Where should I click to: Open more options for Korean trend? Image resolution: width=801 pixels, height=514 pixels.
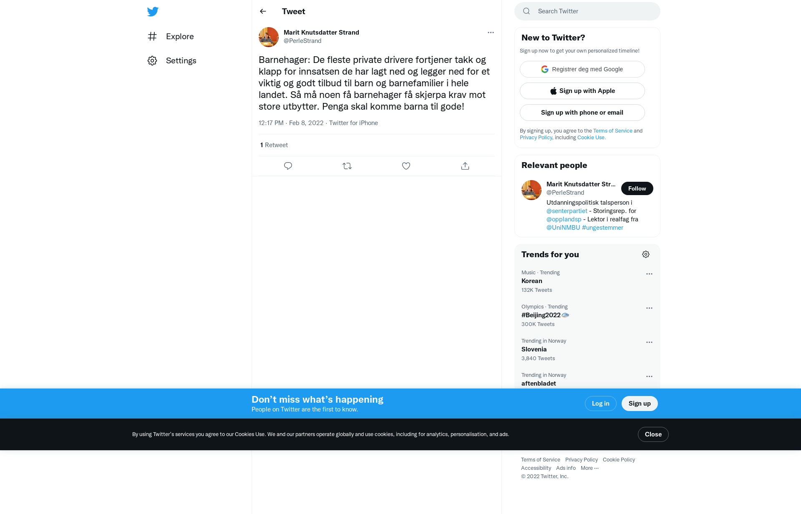(649, 274)
